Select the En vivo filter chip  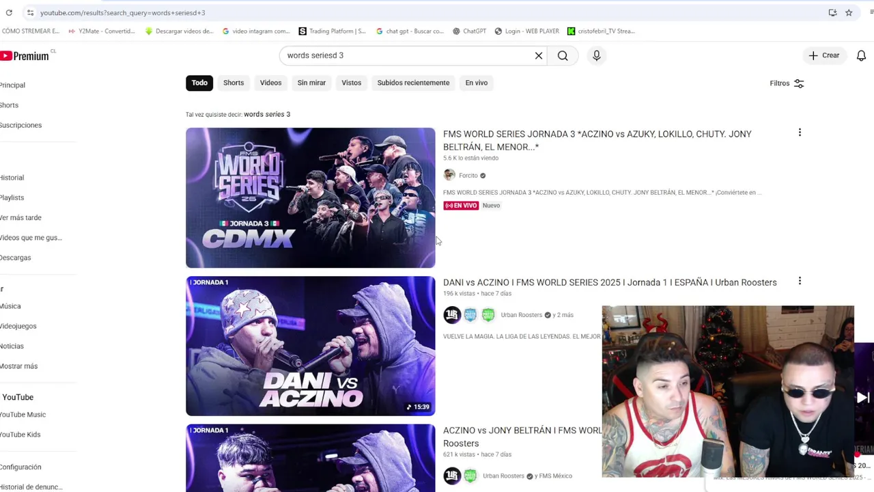477,83
